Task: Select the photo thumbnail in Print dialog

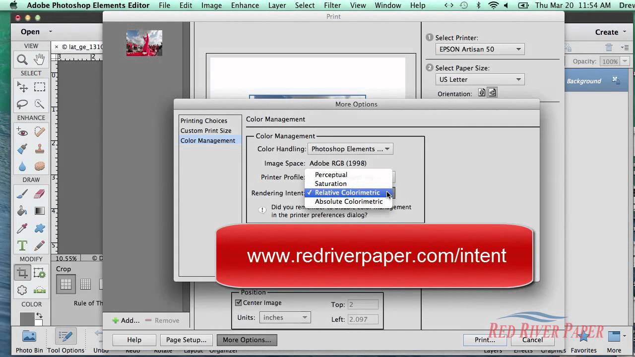Action: tap(144, 43)
